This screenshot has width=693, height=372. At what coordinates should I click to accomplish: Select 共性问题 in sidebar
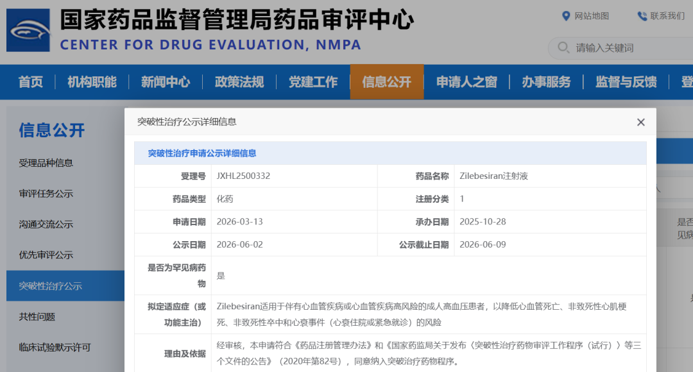pos(37,317)
